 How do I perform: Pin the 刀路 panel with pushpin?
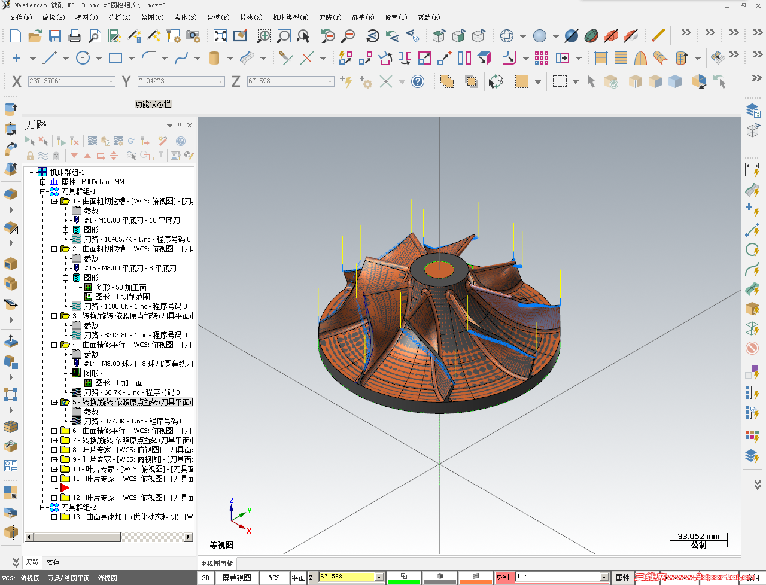[x=180, y=125]
